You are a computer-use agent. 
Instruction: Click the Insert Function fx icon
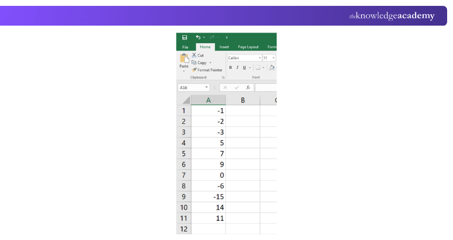[x=248, y=87]
